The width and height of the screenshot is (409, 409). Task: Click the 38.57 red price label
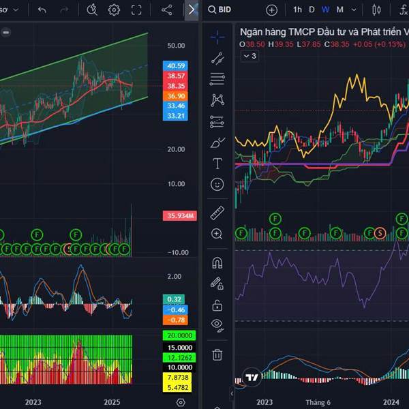click(175, 76)
